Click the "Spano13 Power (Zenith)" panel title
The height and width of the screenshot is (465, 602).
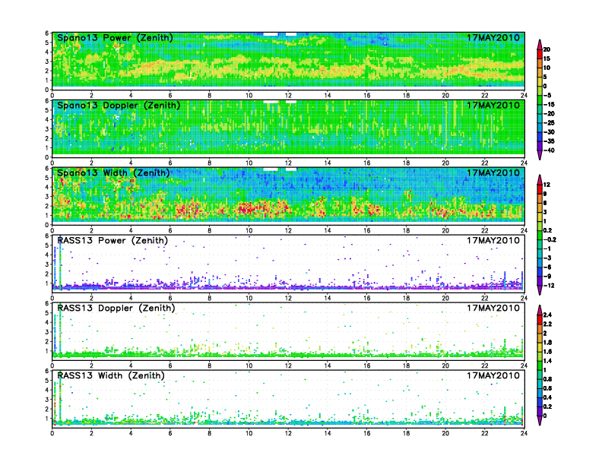point(115,38)
